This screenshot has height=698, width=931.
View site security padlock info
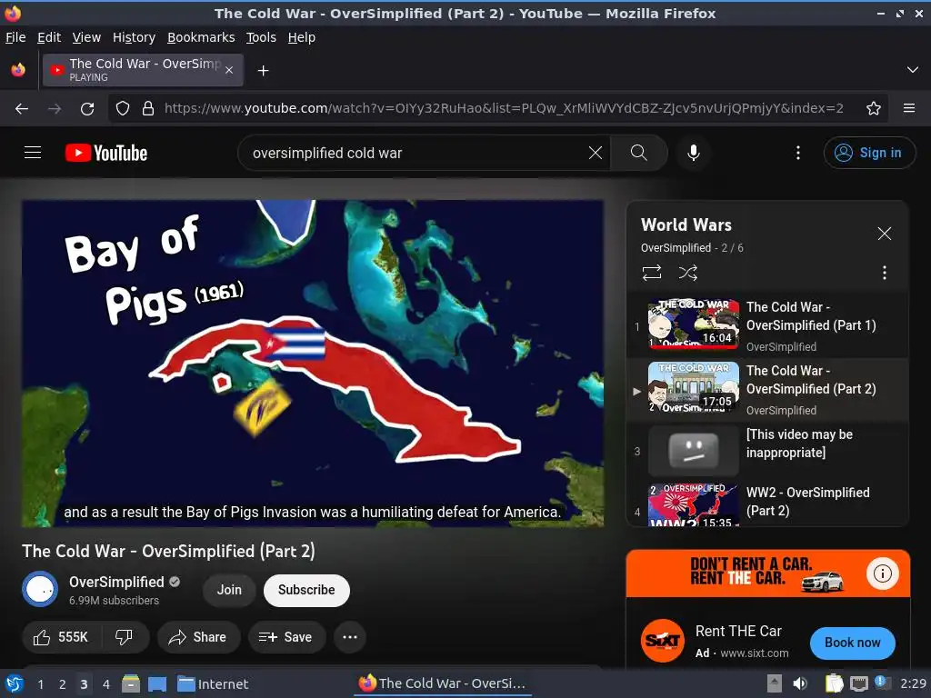pos(148,109)
